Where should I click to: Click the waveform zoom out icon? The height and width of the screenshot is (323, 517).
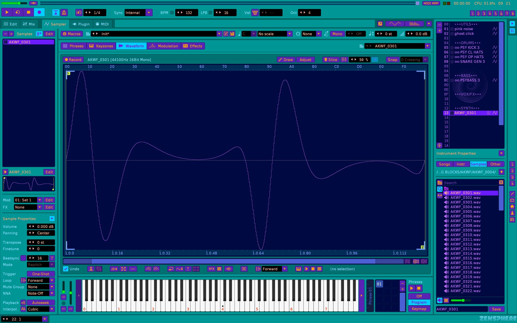click(424, 261)
